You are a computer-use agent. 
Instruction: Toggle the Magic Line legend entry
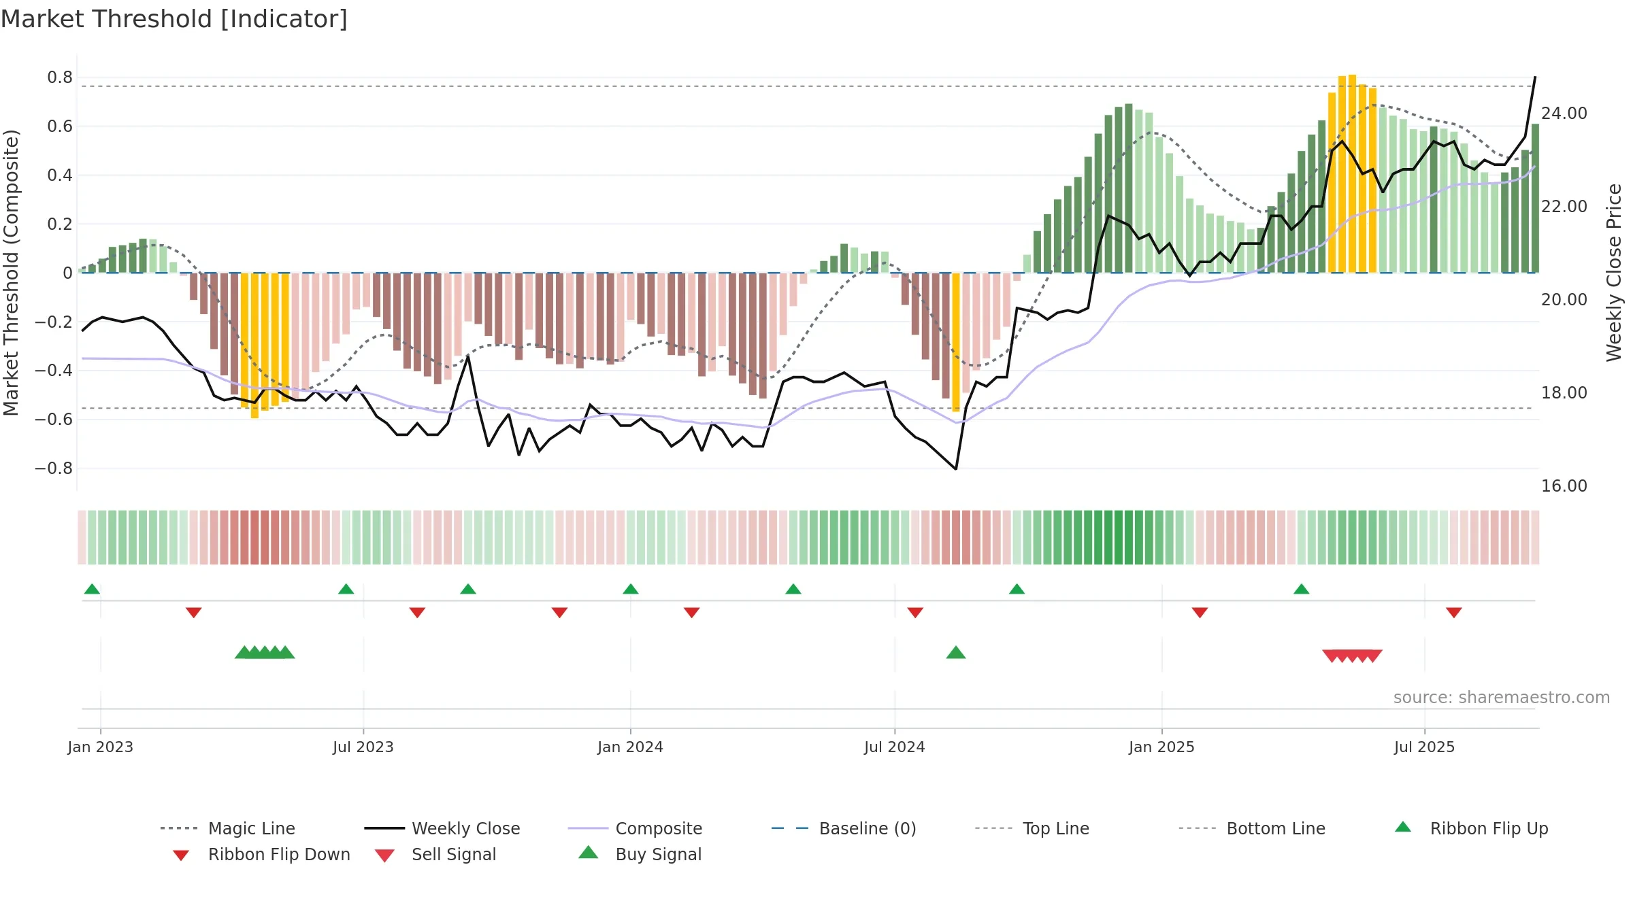point(228,828)
